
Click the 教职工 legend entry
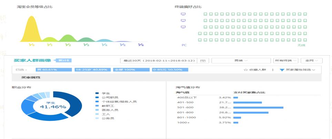click(105, 106)
